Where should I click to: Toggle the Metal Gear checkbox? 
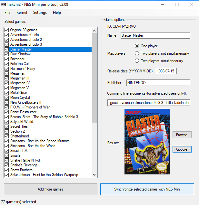pos(6,93)
